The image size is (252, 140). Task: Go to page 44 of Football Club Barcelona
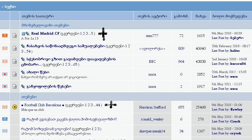click(98, 105)
